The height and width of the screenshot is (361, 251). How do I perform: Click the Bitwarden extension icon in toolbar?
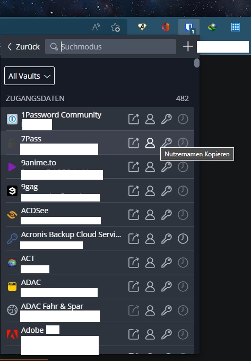point(189,28)
